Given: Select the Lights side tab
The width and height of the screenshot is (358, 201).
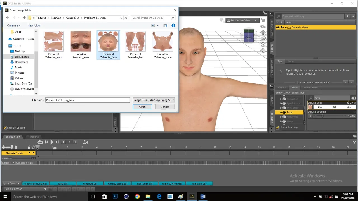Looking at the screenshot, I should [x=272, y=100].
